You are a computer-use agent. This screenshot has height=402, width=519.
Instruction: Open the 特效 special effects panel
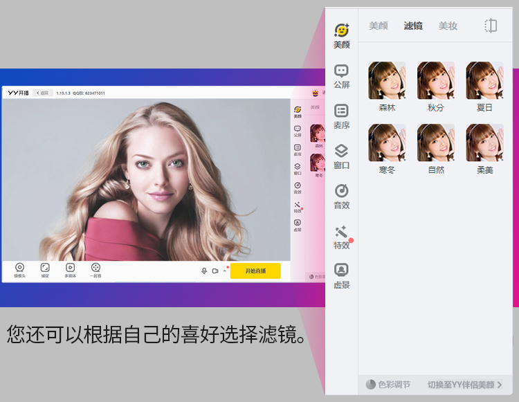coord(341,237)
